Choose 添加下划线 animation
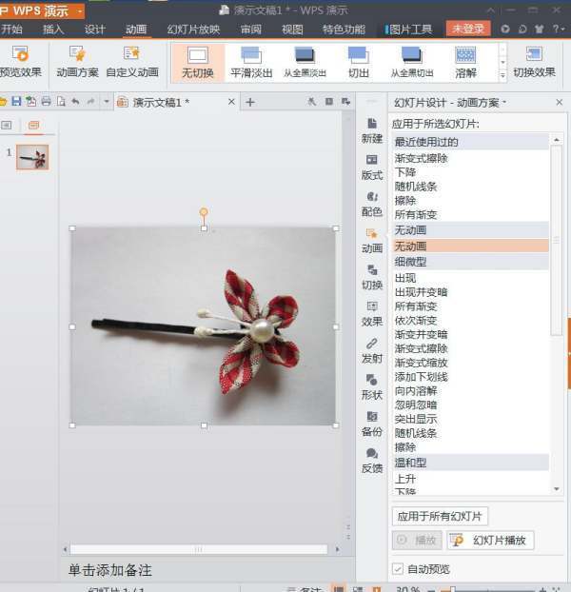The width and height of the screenshot is (571, 592). tap(422, 377)
